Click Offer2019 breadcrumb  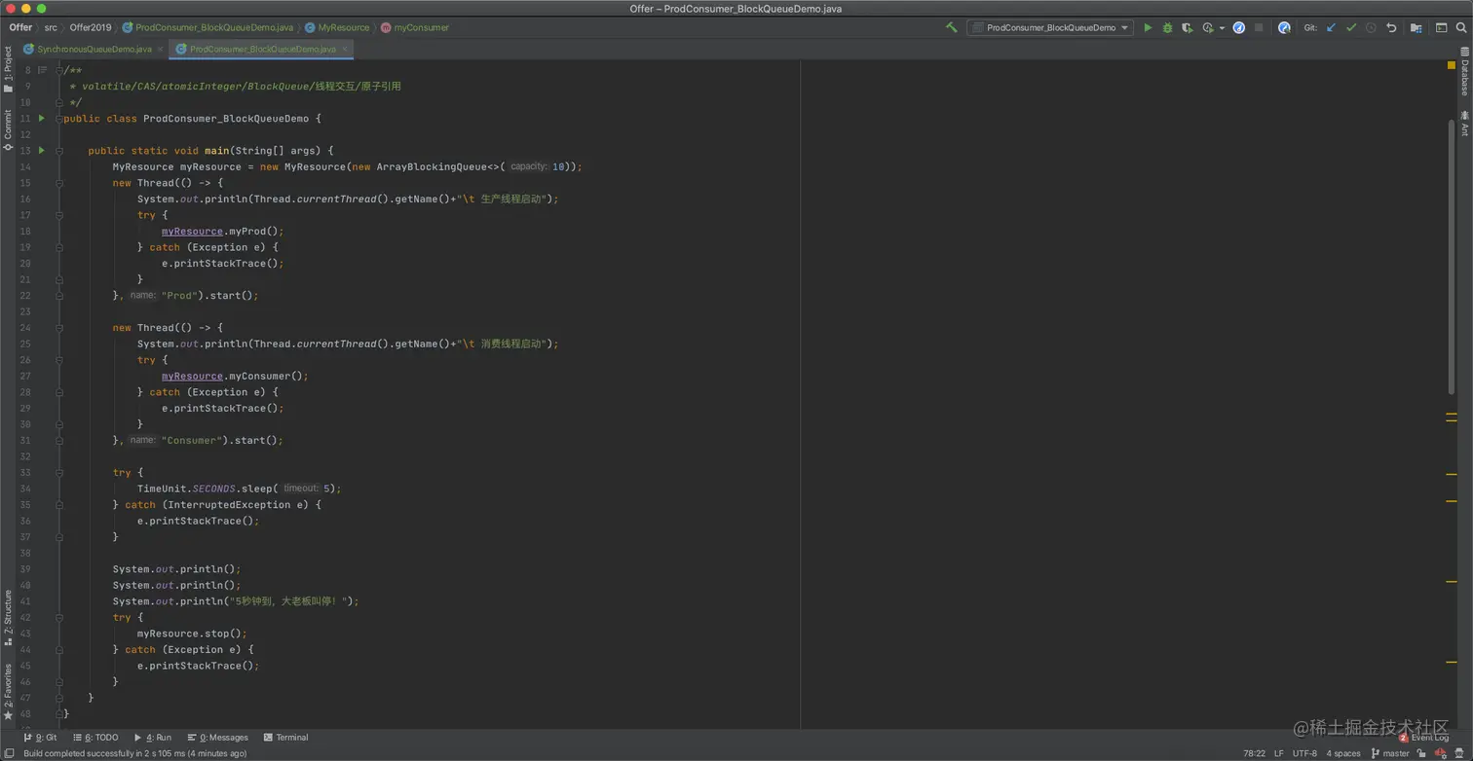click(90, 27)
